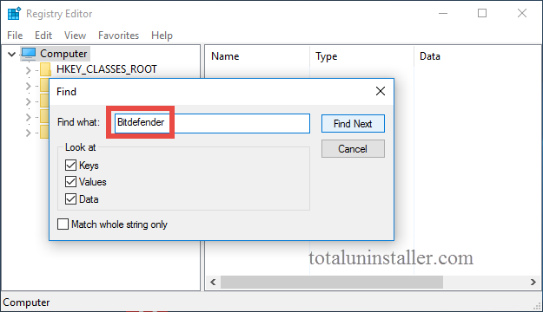Expand the HKEY_CLASSES_ROOT node
The height and width of the screenshot is (312, 543).
[x=29, y=70]
